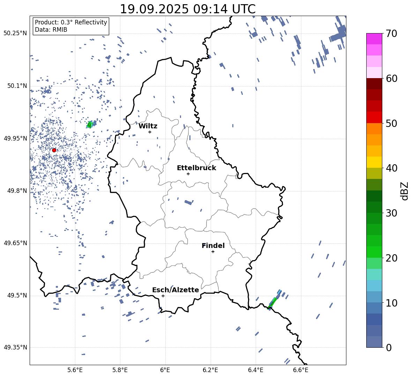Click the Product 0.3° Reflectivity info box
413x377 pixels.
pyautogui.click(x=71, y=26)
